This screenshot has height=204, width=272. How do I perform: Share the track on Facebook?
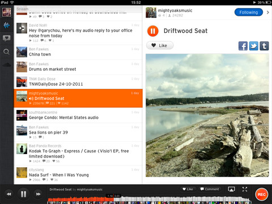[243, 46]
